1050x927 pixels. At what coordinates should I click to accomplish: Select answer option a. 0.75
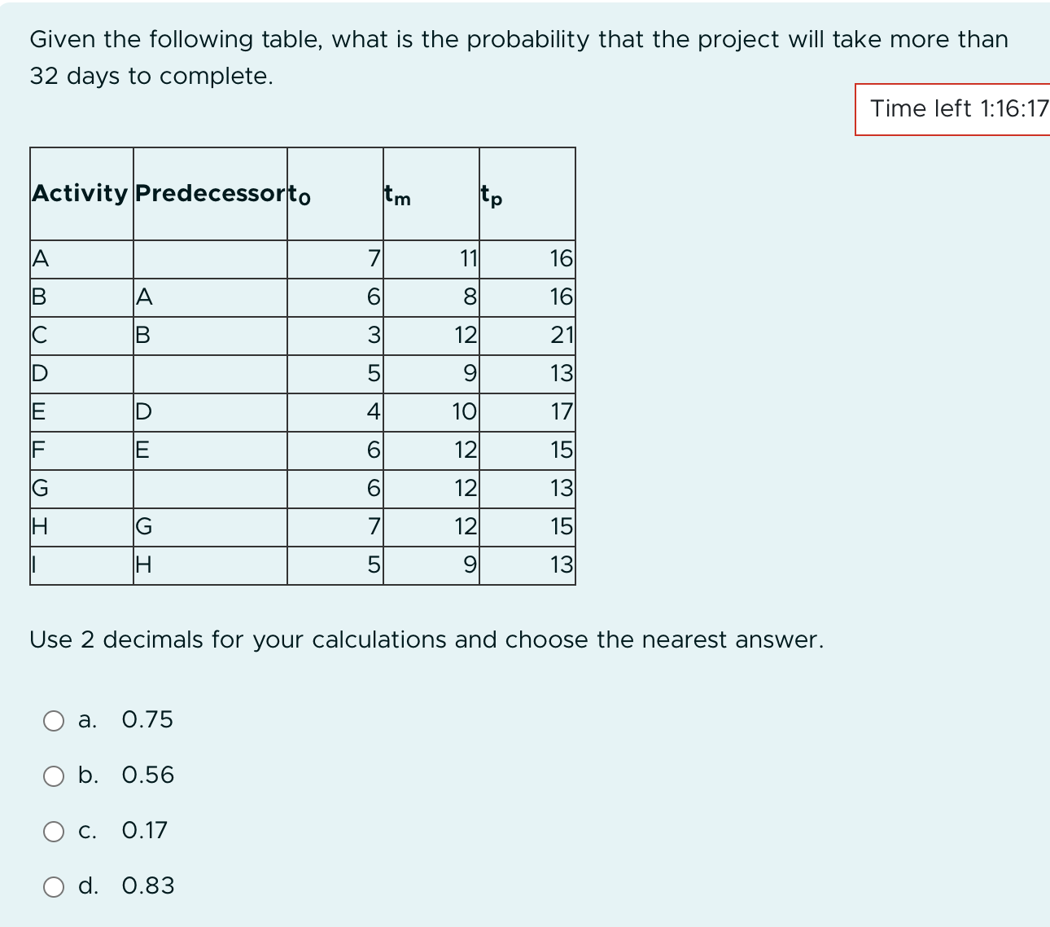(x=55, y=720)
